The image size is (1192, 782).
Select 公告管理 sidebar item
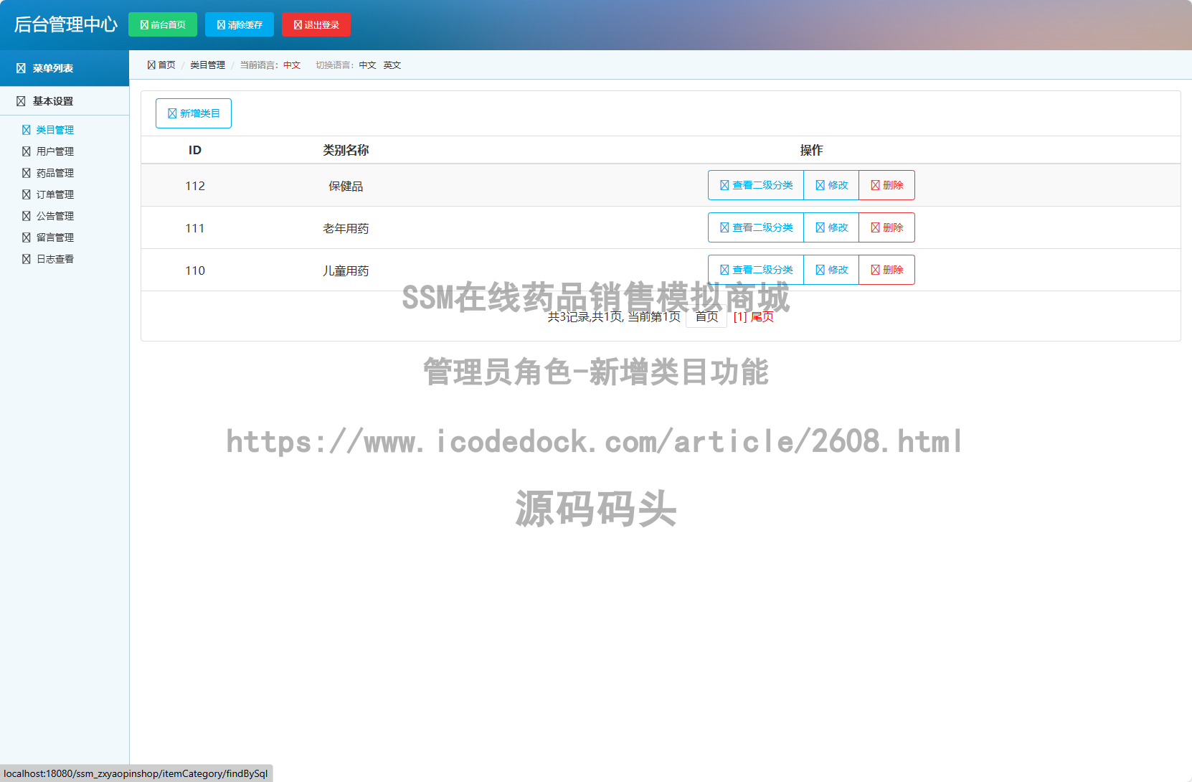[55, 216]
